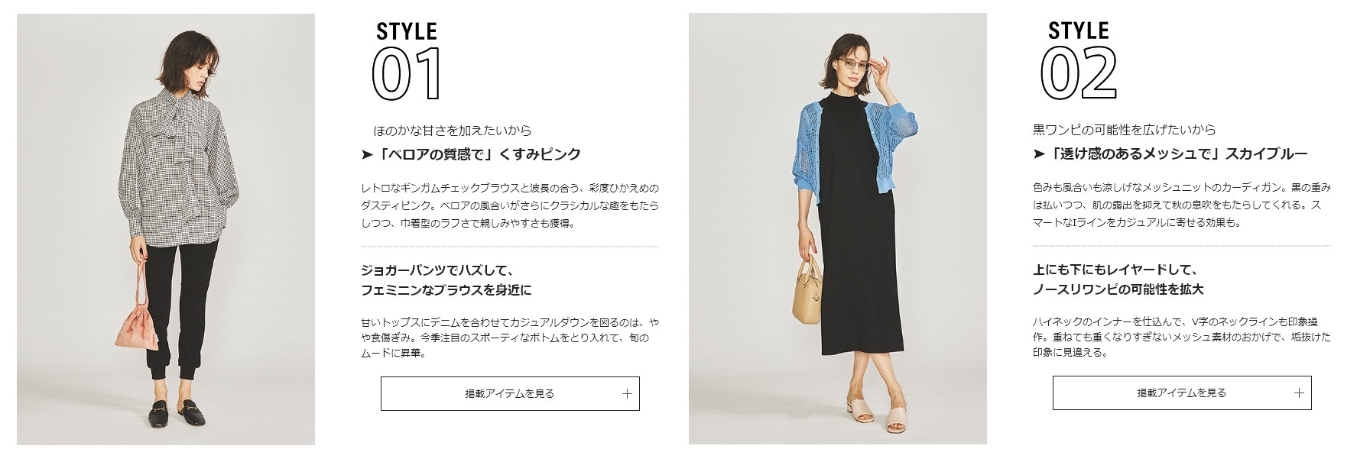Open the Style 01 model photo

tap(166, 229)
